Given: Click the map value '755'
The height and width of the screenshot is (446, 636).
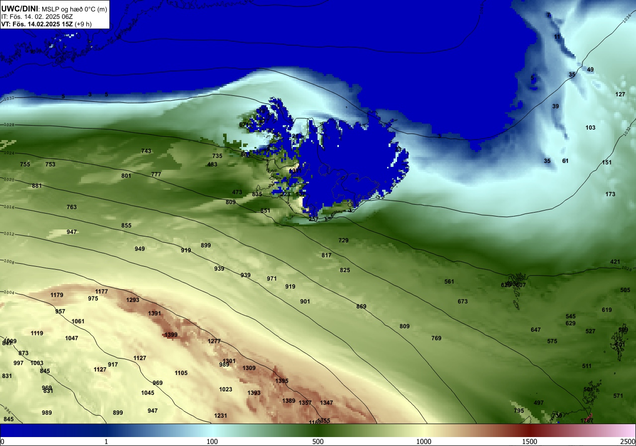Looking at the screenshot, I should coord(25,164).
